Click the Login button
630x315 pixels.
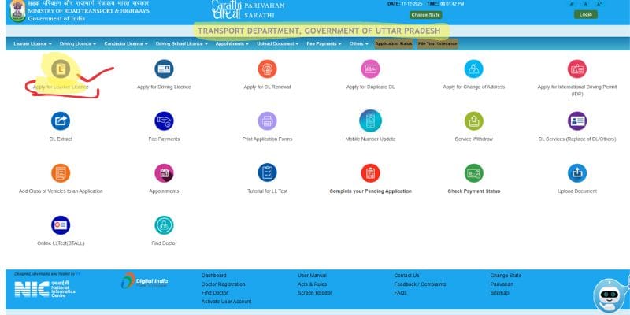coord(585,14)
